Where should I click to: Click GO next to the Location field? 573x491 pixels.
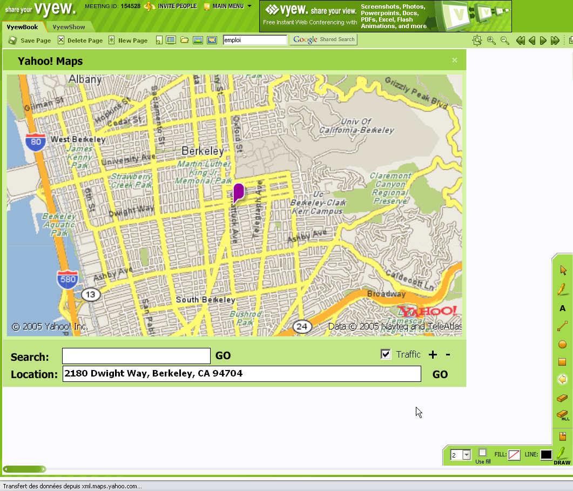pyautogui.click(x=440, y=374)
